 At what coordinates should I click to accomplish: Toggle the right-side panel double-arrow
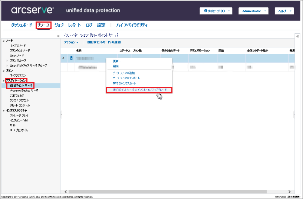(297, 36)
